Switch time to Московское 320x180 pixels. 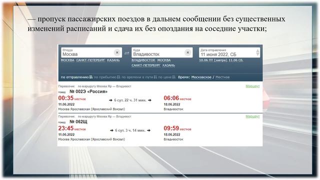point(201,77)
